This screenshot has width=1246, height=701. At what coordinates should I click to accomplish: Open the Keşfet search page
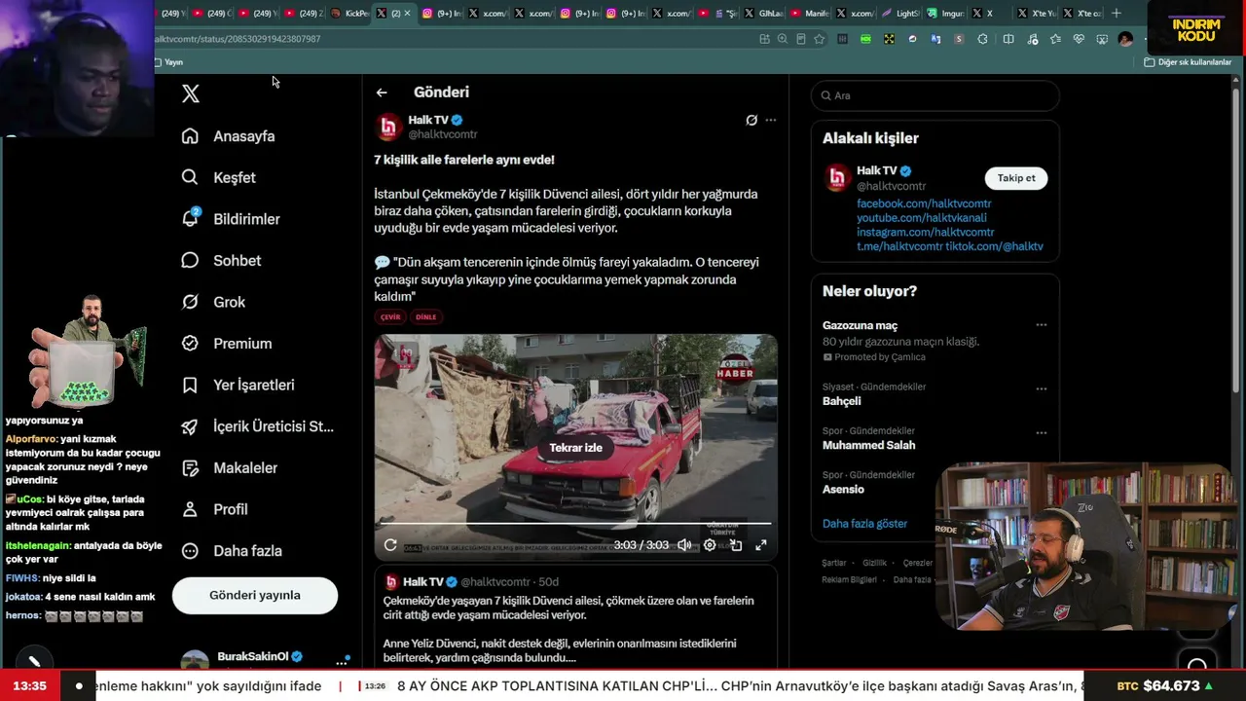219,177
